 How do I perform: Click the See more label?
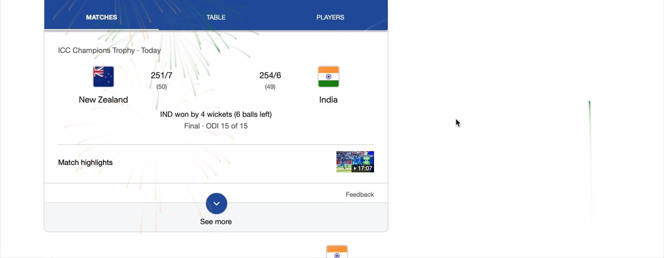tap(216, 221)
